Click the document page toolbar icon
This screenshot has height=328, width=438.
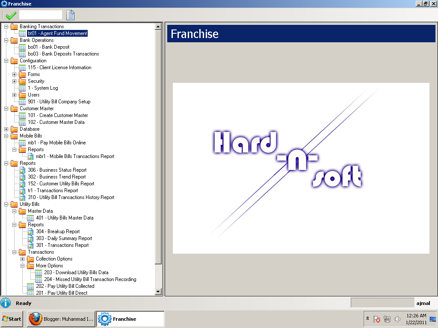71,15
